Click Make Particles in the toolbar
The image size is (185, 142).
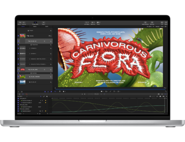tap(145, 22)
